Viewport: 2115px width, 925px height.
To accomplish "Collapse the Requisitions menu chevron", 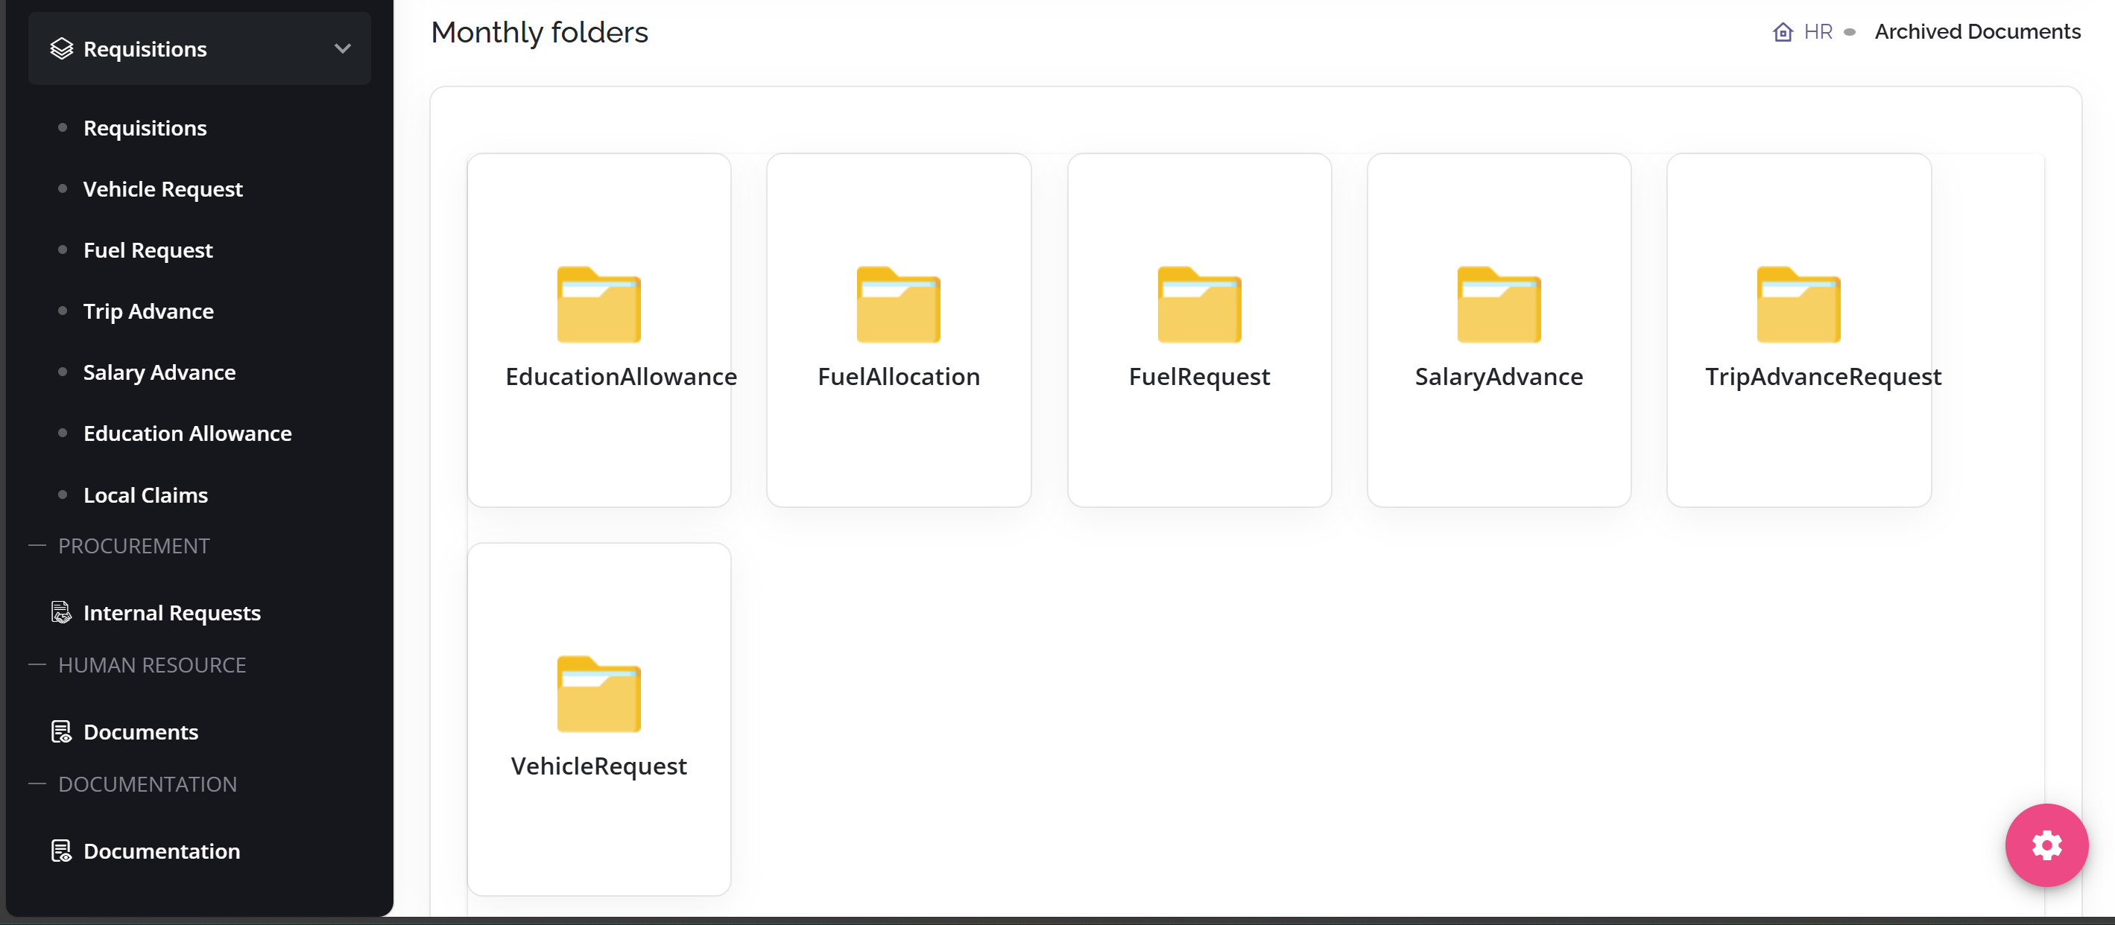I will pos(342,49).
